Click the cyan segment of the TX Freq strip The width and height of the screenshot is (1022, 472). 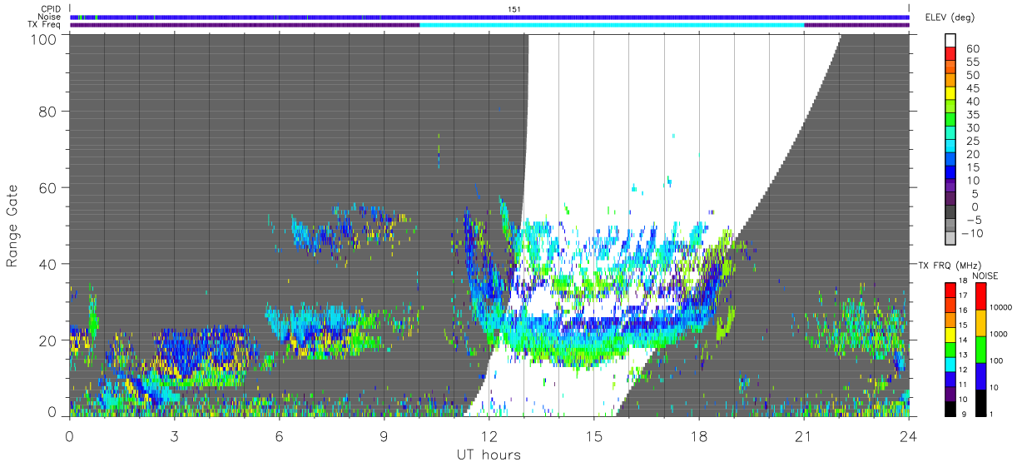click(612, 25)
